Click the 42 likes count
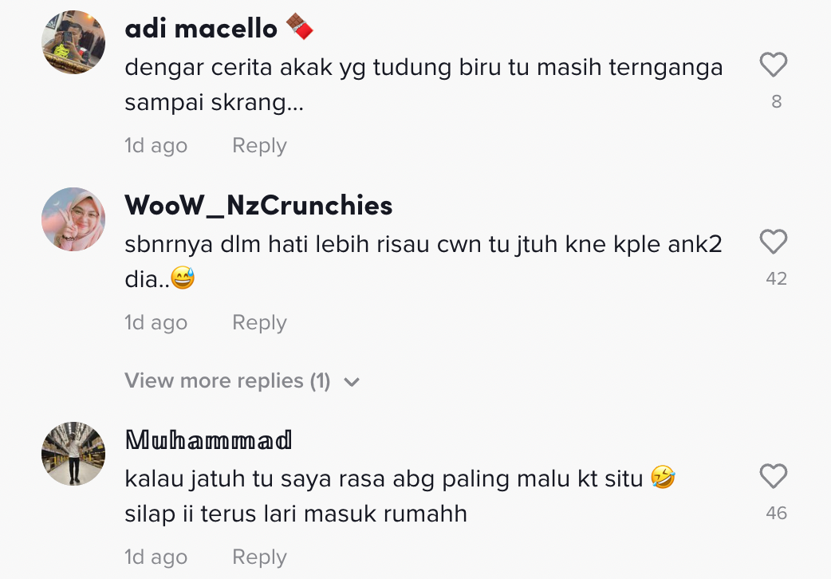This screenshot has height=579, width=831. point(776,279)
